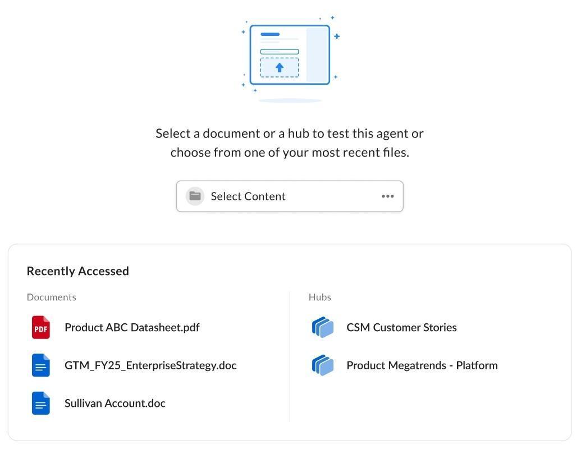This screenshot has width=581, height=449.
Task: Click the Sullivan Account document icon
Action: (x=41, y=404)
